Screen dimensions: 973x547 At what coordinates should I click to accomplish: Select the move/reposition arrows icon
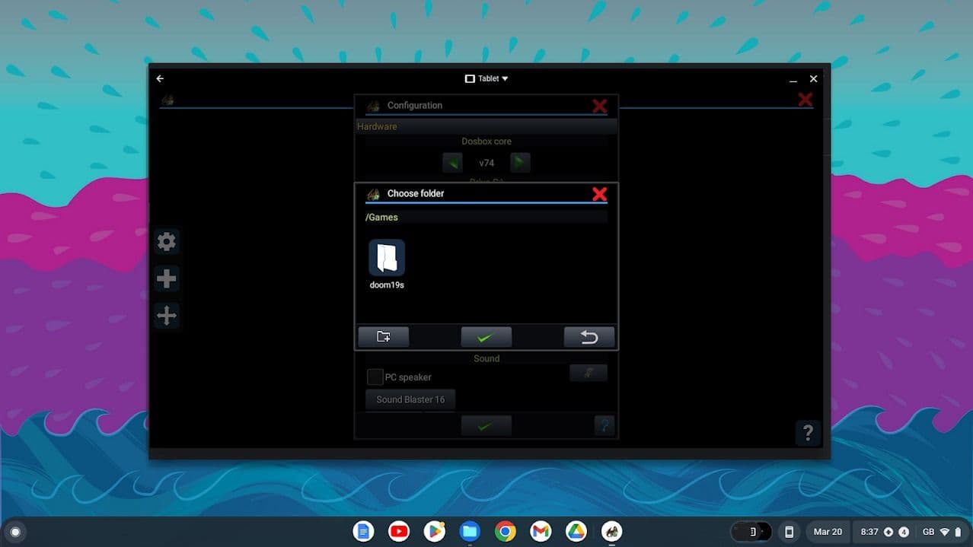click(x=167, y=315)
